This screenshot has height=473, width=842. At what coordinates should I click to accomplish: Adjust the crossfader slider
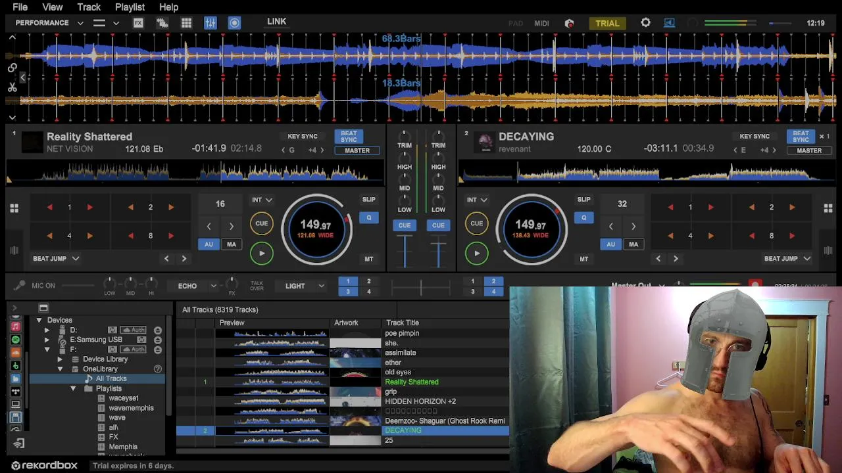(x=421, y=286)
